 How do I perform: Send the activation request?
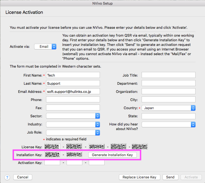pyautogui.click(x=170, y=177)
